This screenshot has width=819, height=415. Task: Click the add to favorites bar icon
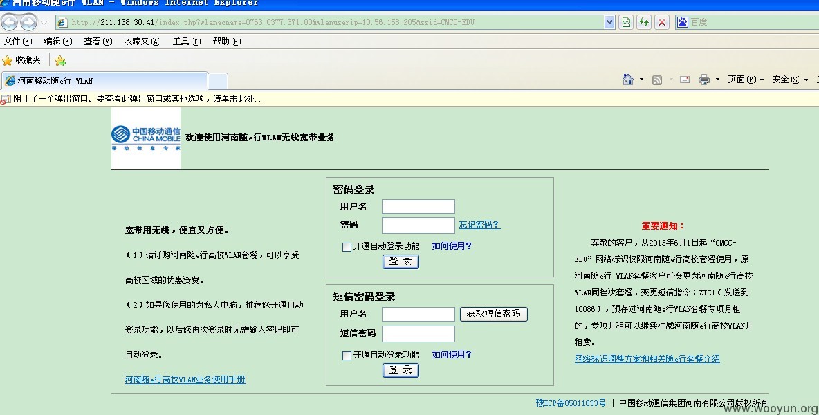[60, 61]
